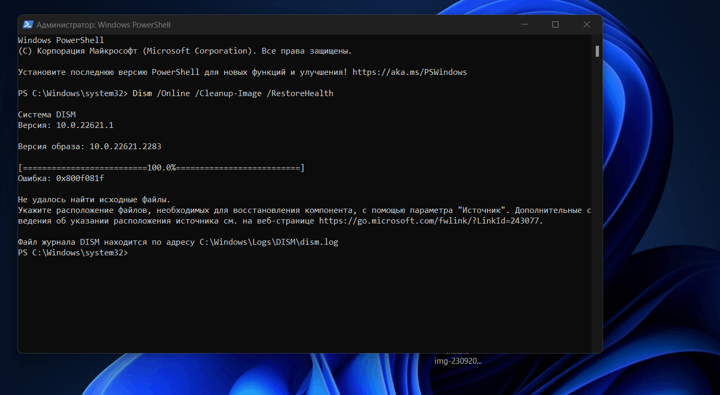Maximize the PowerShell window
Screen dimensions: 720x395
pos(555,24)
